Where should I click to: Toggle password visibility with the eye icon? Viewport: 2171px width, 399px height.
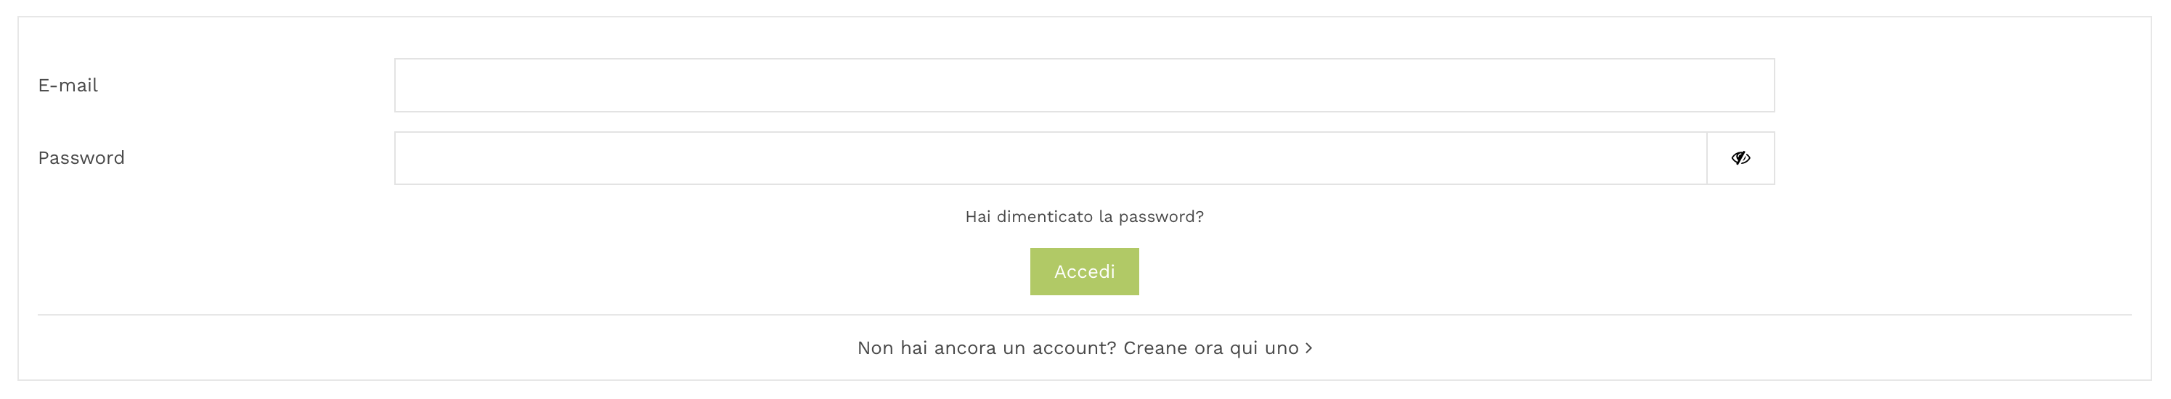1740,158
